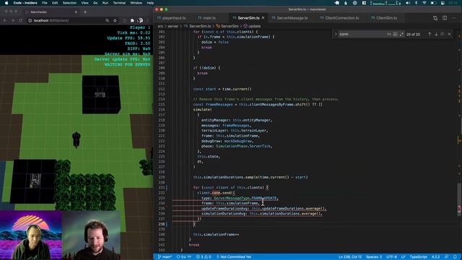Toggle Match Case in find widget
The image size is (462, 260).
(x=389, y=34)
